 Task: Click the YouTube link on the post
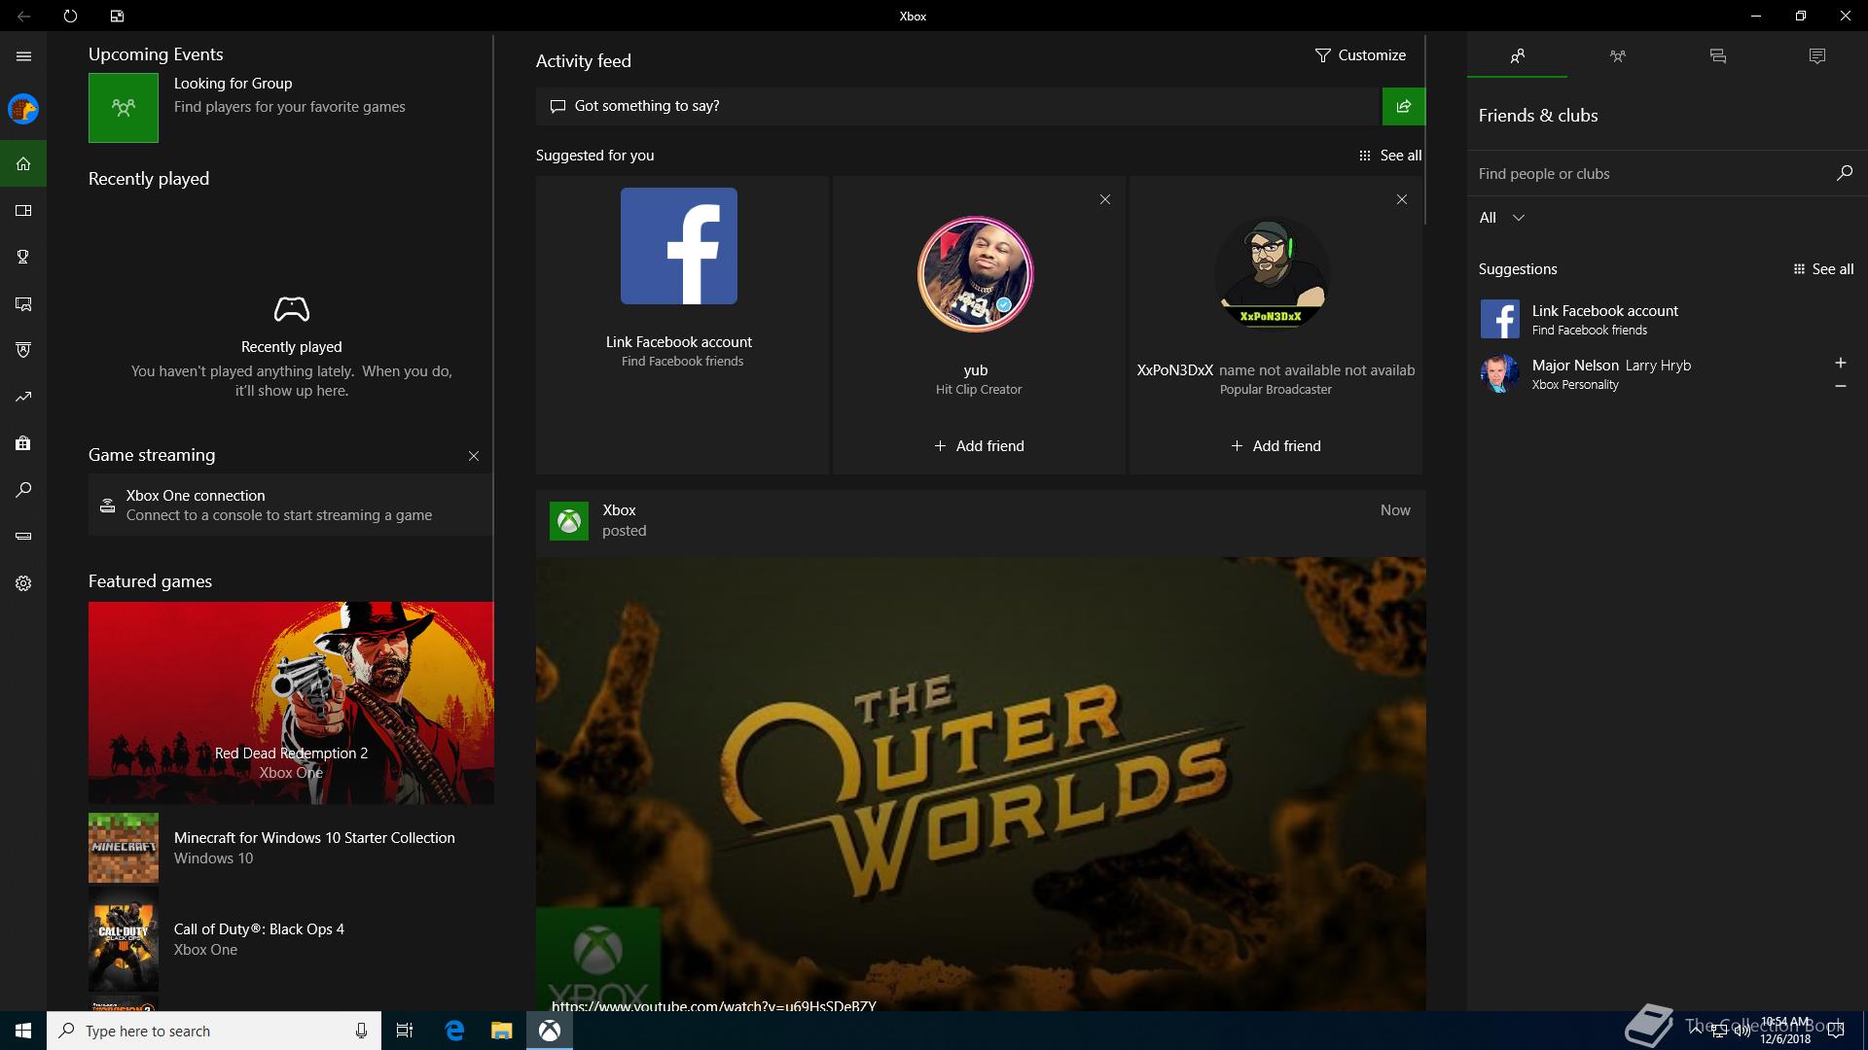[714, 1005]
